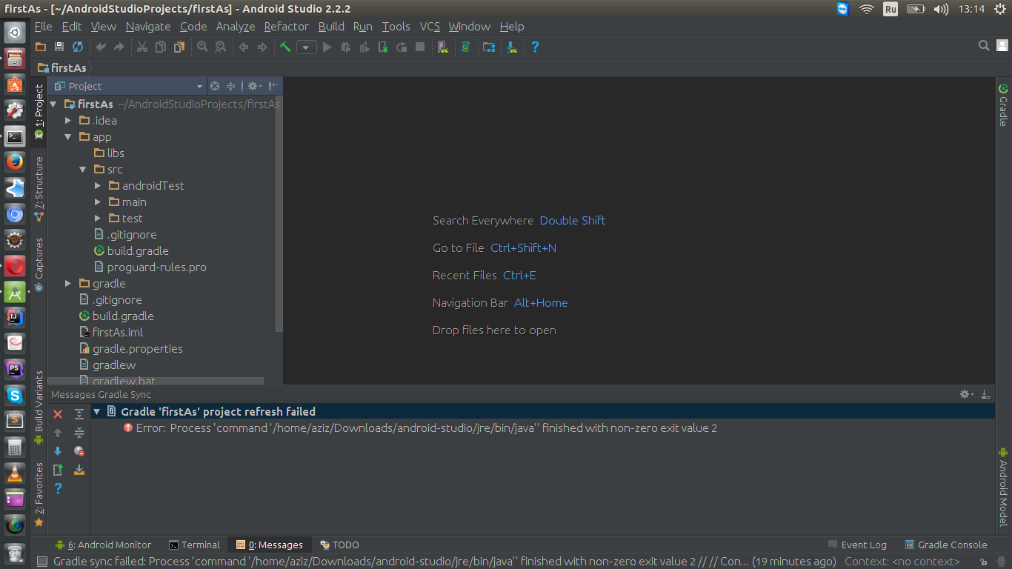1012x569 pixels.
Task: Click the Synchronize refresh toolbar icon
Action: [x=78, y=47]
